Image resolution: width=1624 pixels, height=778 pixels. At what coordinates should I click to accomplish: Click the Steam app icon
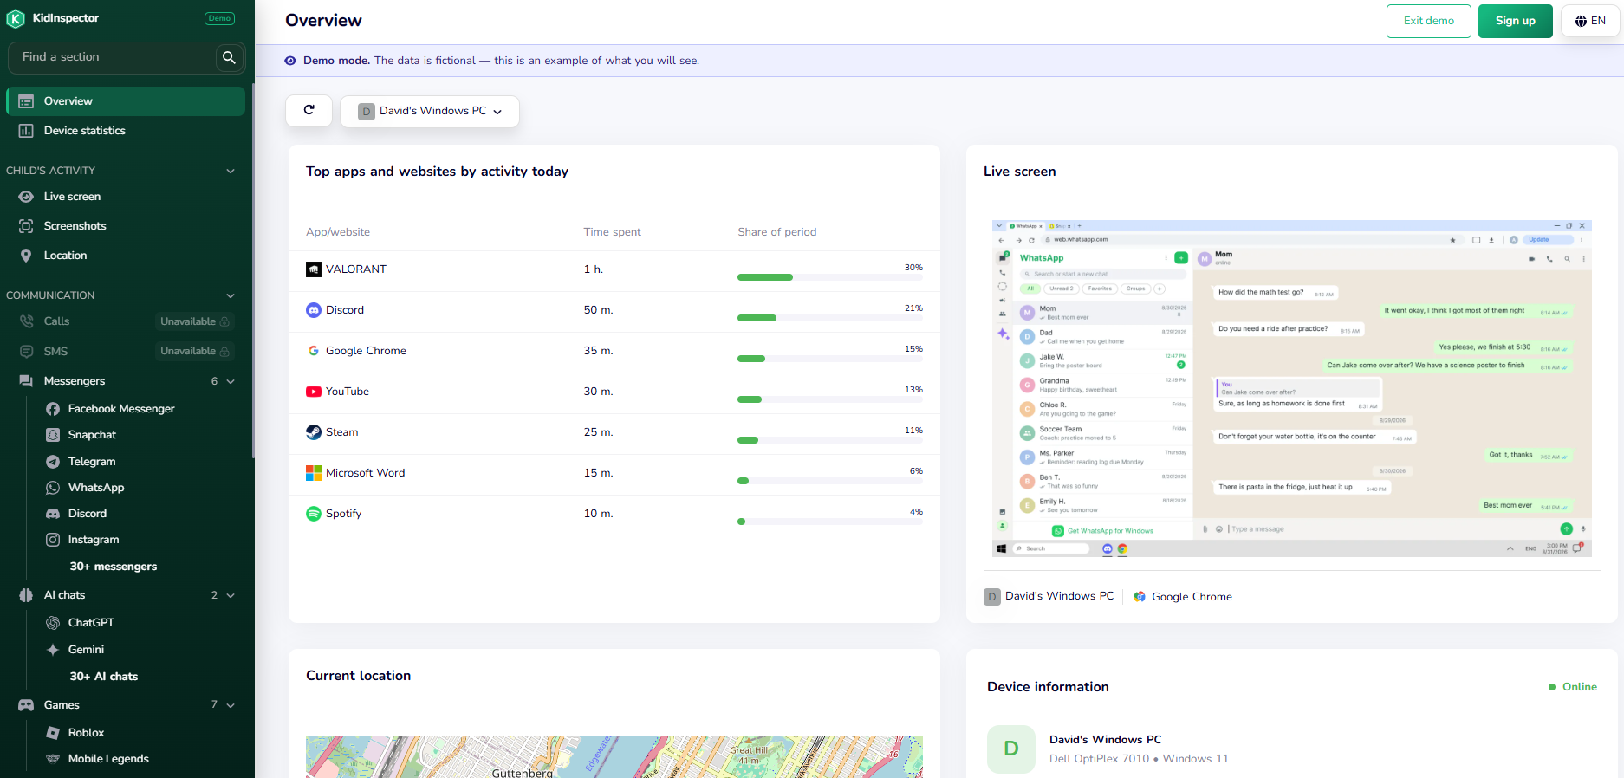[x=314, y=432]
